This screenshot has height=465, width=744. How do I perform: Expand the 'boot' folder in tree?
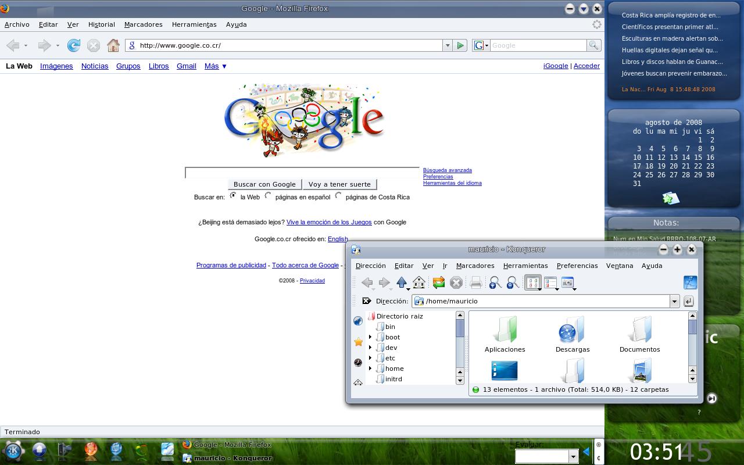(370, 337)
